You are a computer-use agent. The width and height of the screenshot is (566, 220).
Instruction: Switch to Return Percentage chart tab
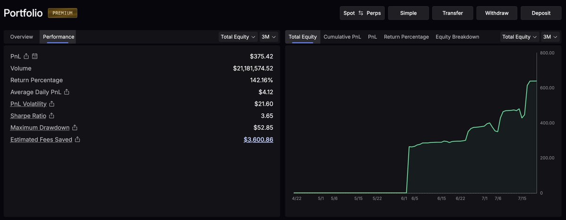406,37
